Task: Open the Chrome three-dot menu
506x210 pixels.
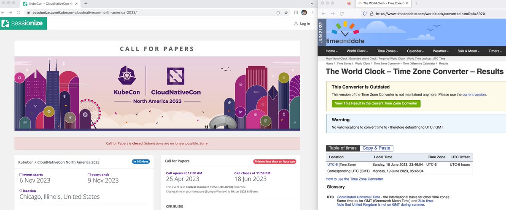Action: 311,12
